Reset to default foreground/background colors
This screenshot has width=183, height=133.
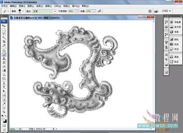pos(3,116)
